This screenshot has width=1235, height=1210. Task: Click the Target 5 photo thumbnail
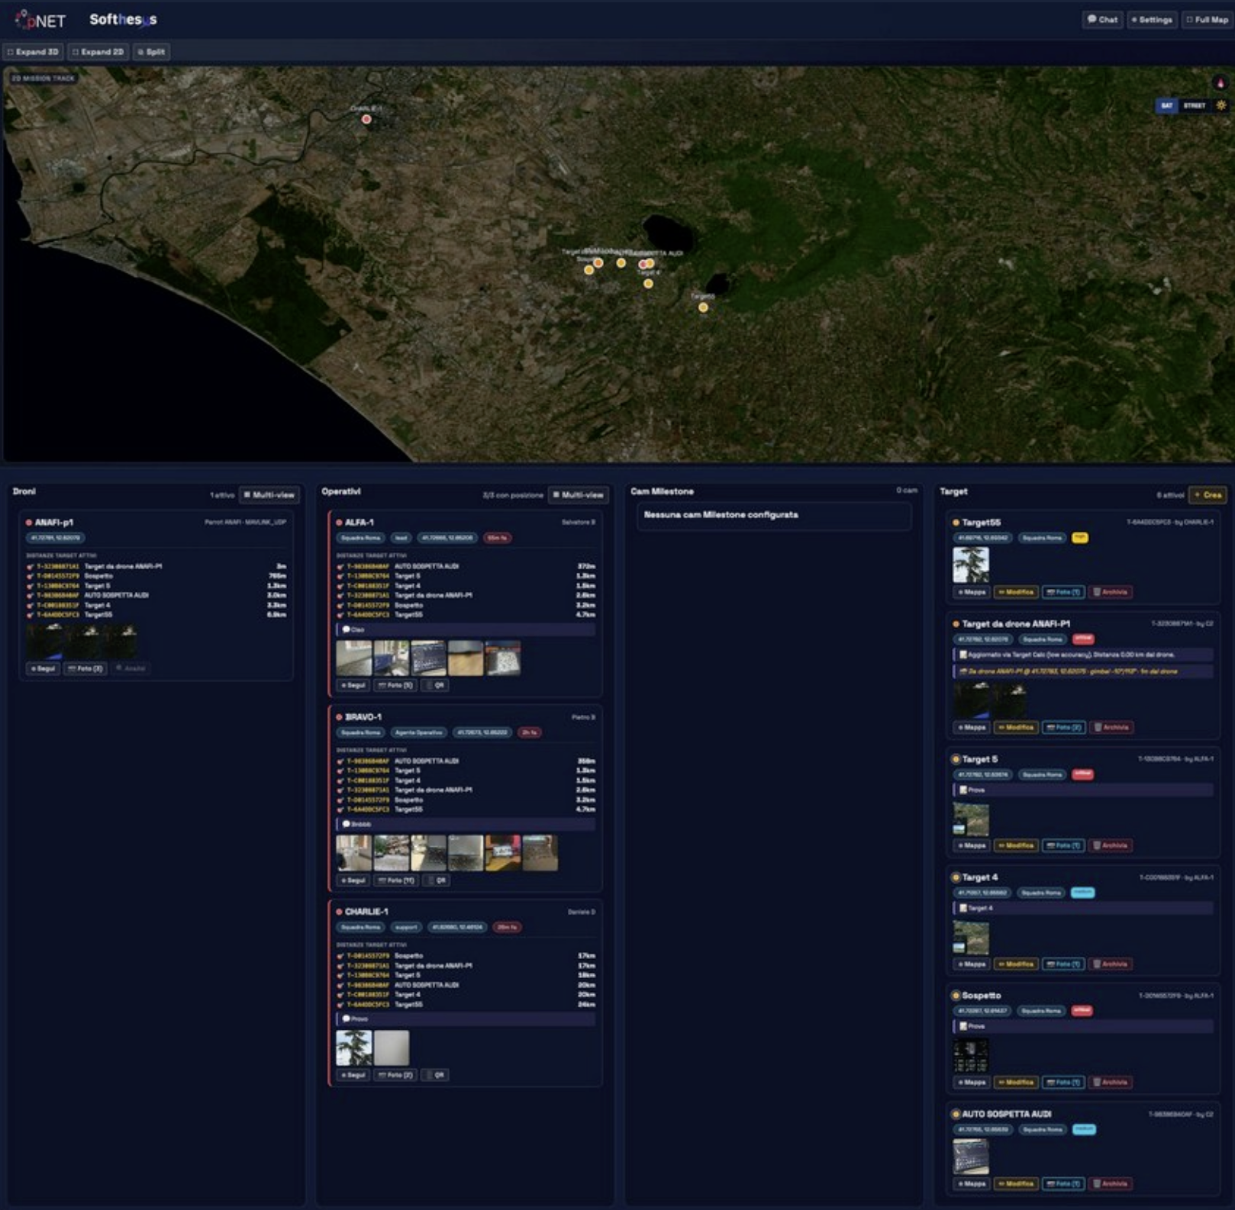pyautogui.click(x=971, y=819)
